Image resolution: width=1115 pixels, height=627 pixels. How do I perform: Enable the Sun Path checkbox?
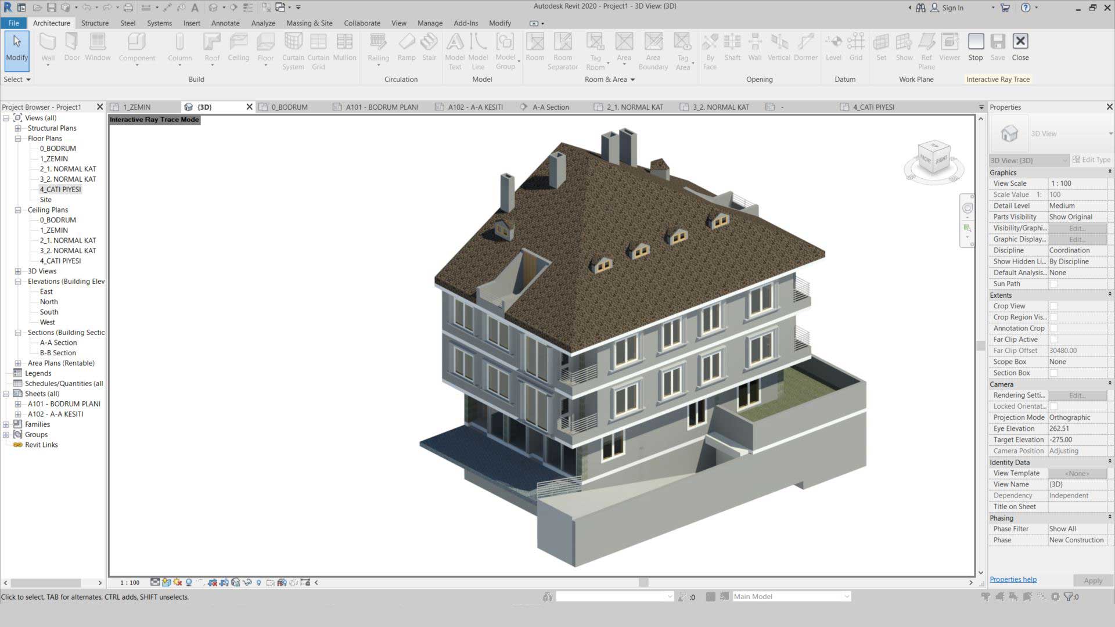click(1053, 284)
